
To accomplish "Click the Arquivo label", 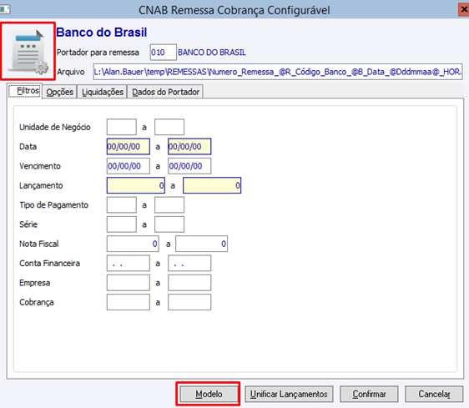I will 71,72.
